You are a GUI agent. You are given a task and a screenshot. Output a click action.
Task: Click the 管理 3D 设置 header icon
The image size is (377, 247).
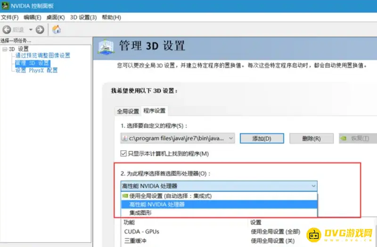pyautogui.click(x=106, y=46)
